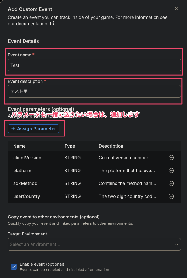The width and height of the screenshot is (187, 278).
Task: Select the clientVersion row name
Action: point(27,158)
